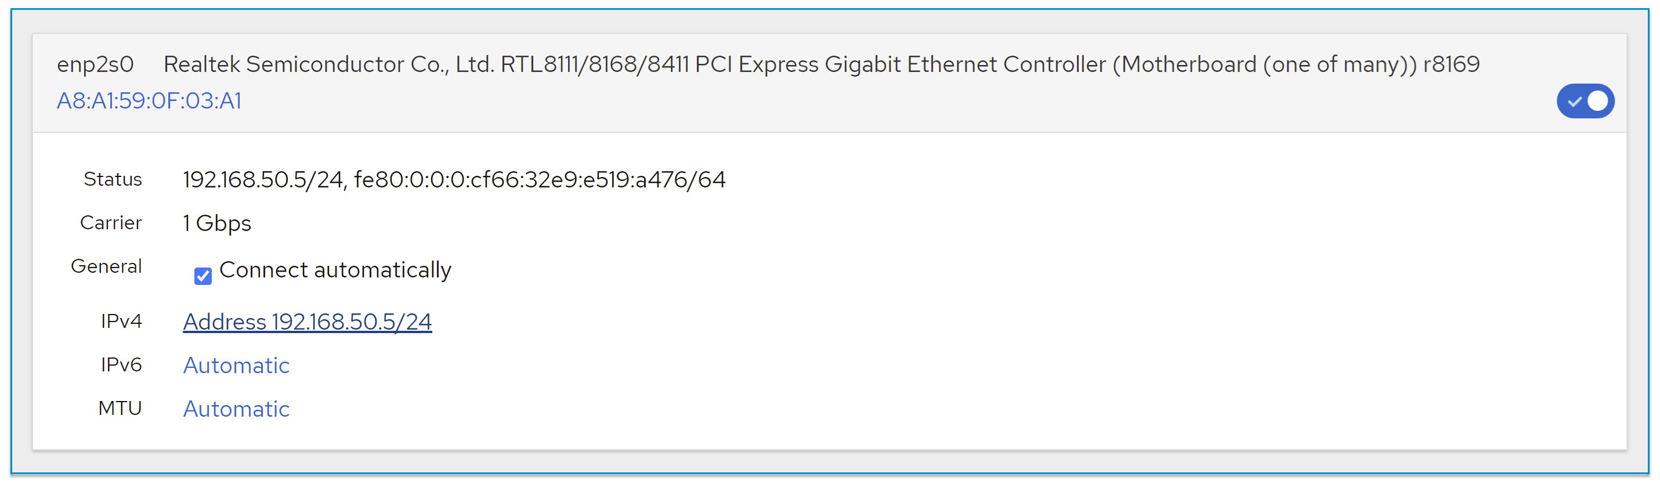Screen dimensions: 1660x484
Task: Click the IPv4 row label
Action: click(x=121, y=321)
